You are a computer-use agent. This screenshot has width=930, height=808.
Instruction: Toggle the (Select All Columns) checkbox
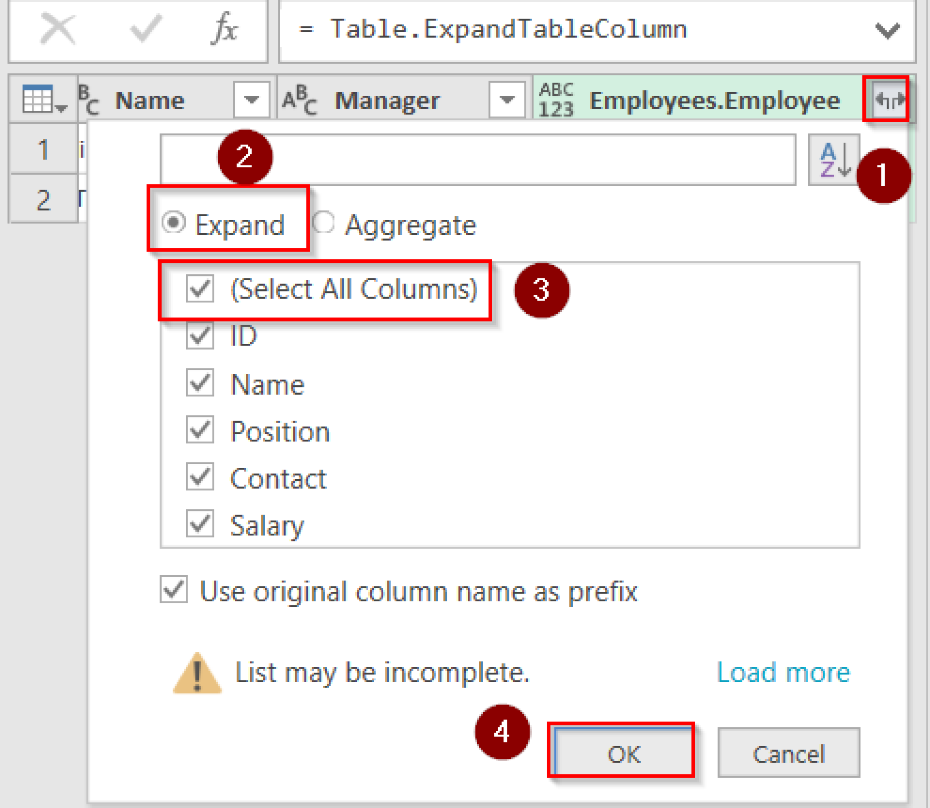pyautogui.click(x=200, y=289)
